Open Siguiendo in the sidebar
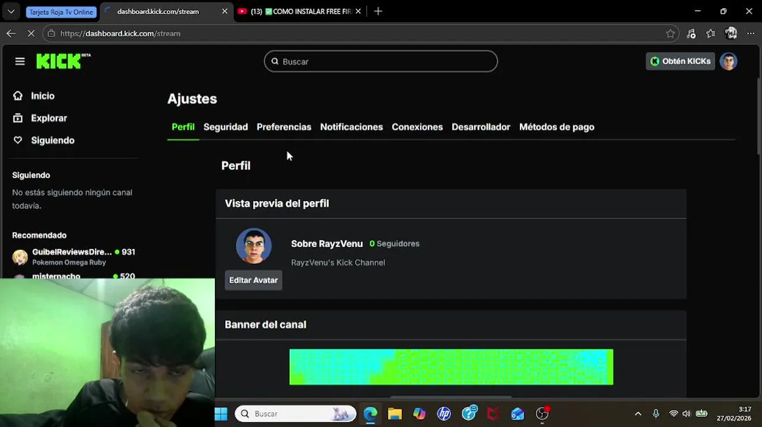762x427 pixels. [52, 141]
